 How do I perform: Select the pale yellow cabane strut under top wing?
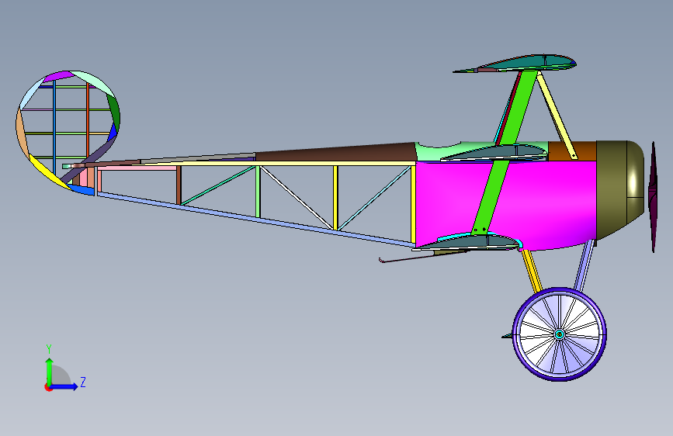[x=557, y=116]
